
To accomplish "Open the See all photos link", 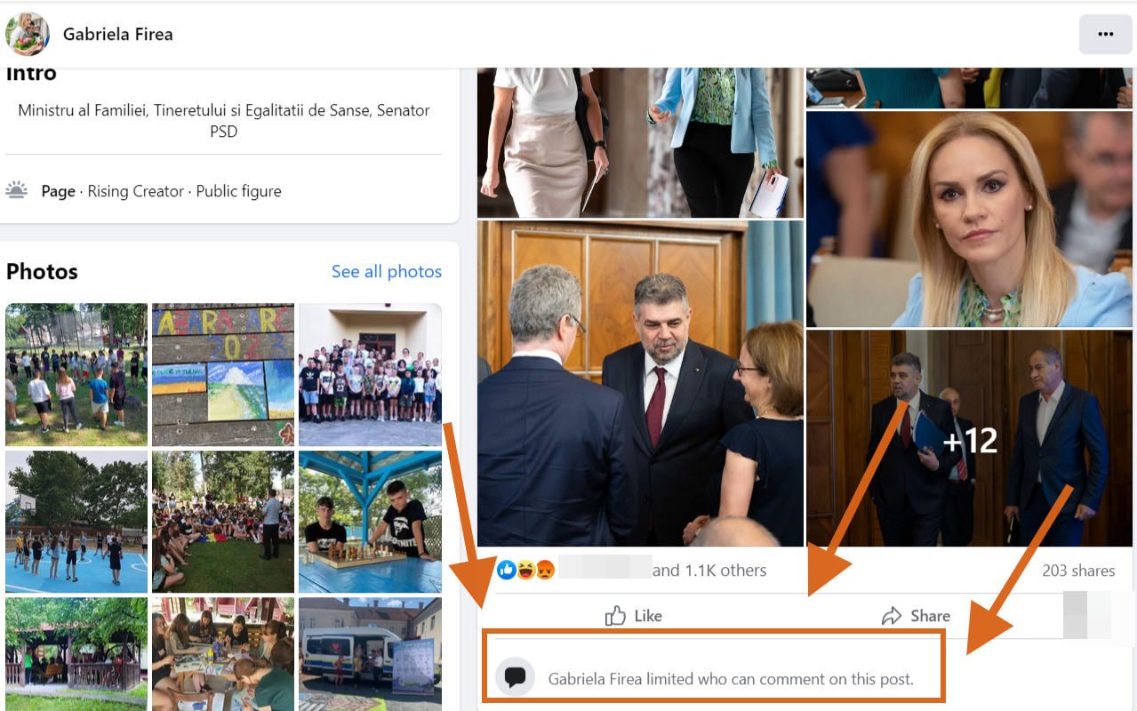I will click(x=387, y=271).
